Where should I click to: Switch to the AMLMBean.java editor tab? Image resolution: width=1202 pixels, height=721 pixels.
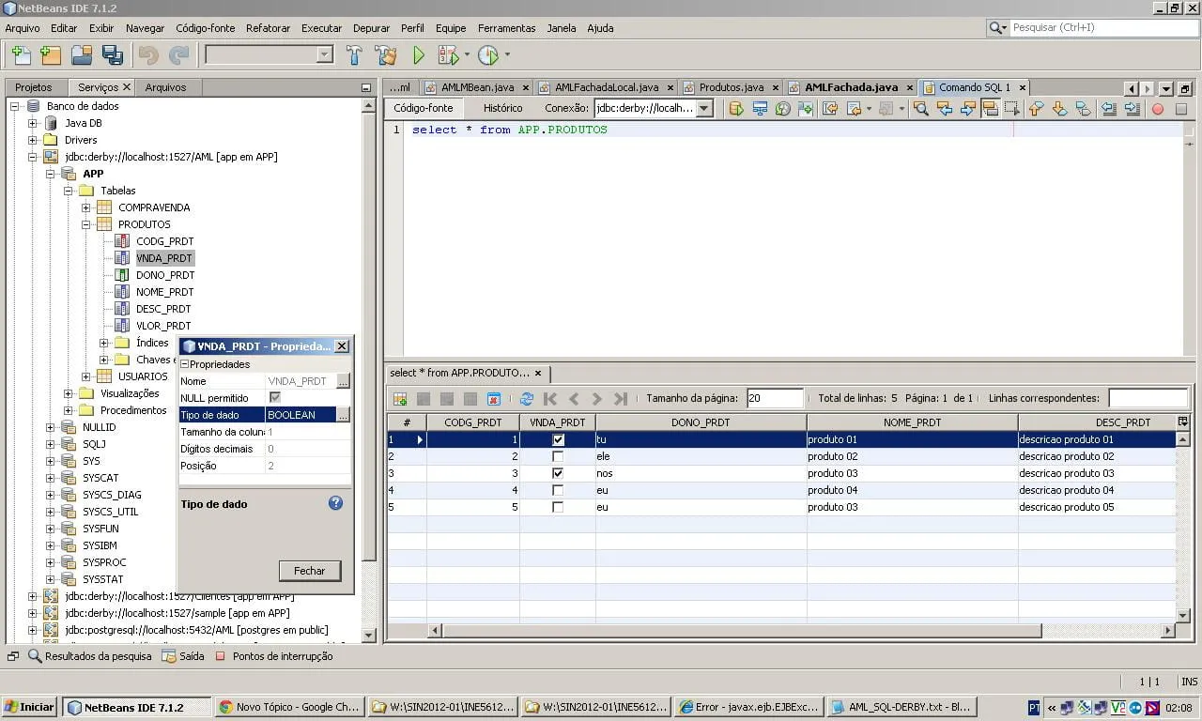pos(476,87)
